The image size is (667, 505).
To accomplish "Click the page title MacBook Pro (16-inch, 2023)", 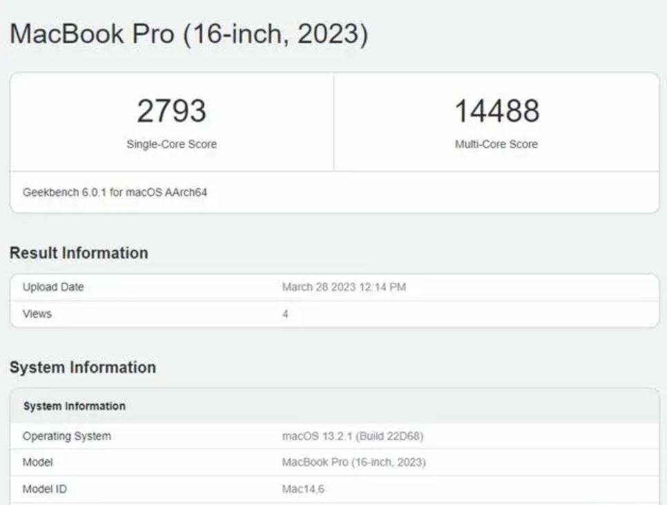I will pos(188,34).
